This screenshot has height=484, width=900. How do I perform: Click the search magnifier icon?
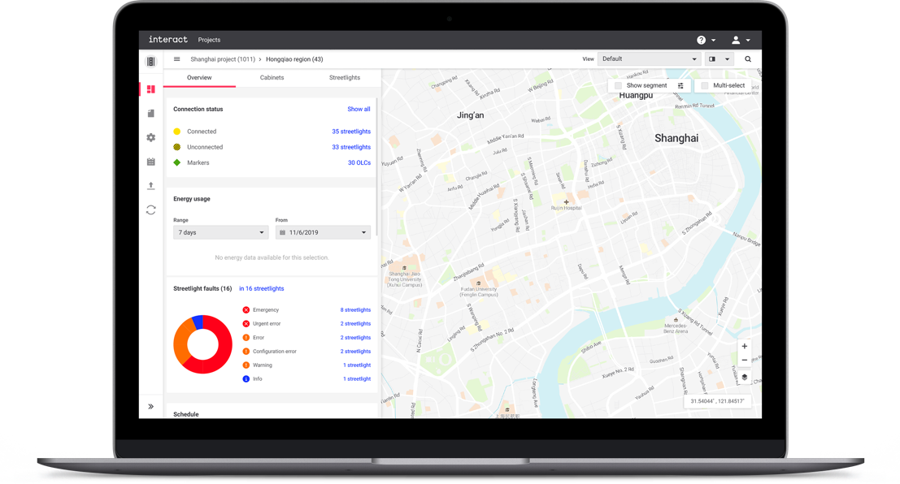[x=748, y=59]
